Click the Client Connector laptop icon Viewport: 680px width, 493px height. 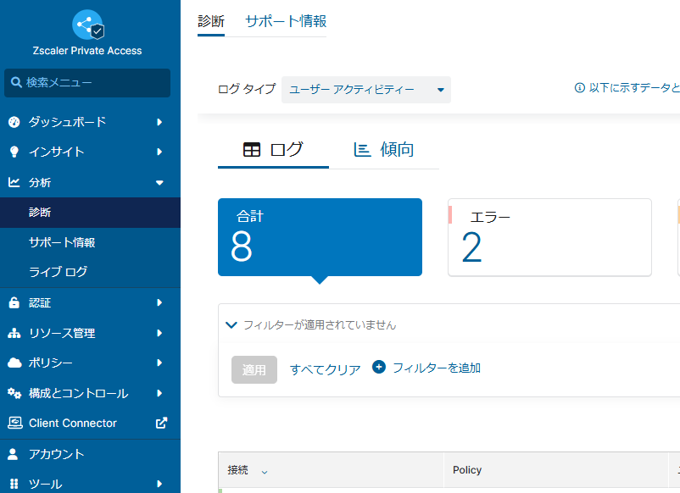[x=14, y=423]
